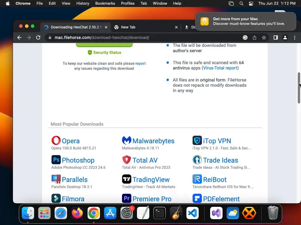Go back with the browser back arrow
This screenshot has width=301, height=225.
19,37
